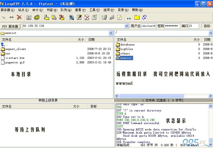The height and width of the screenshot is (148, 213).
Task: Click the FTP 服务器 button
Action: [10, 26]
